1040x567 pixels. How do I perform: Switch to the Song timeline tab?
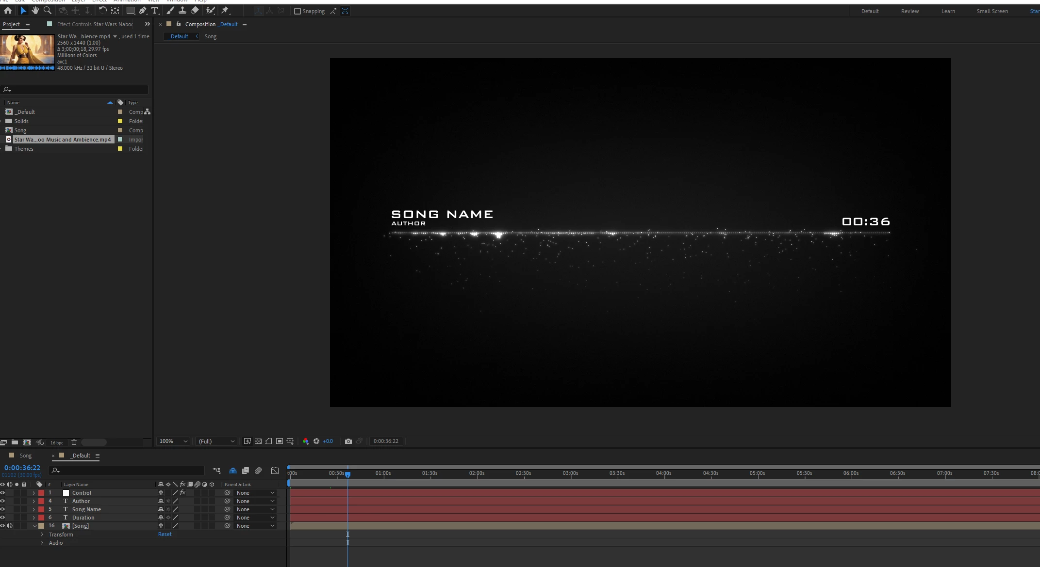click(25, 456)
